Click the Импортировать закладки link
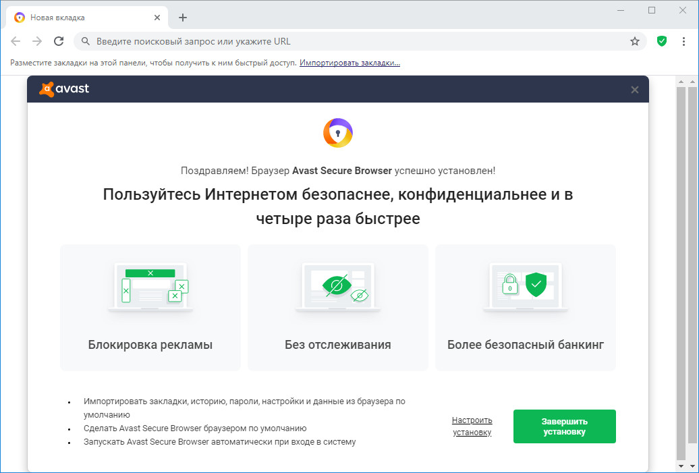This screenshot has height=473, width=699. coord(350,63)
